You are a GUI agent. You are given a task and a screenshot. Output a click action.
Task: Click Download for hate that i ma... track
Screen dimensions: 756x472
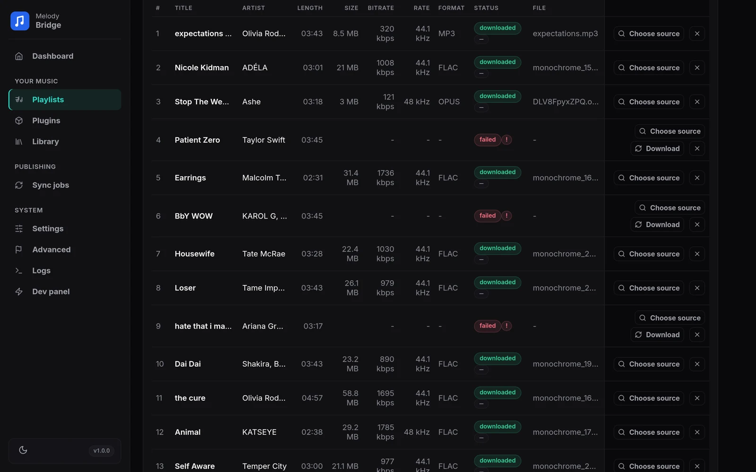[x=657, y=335]
